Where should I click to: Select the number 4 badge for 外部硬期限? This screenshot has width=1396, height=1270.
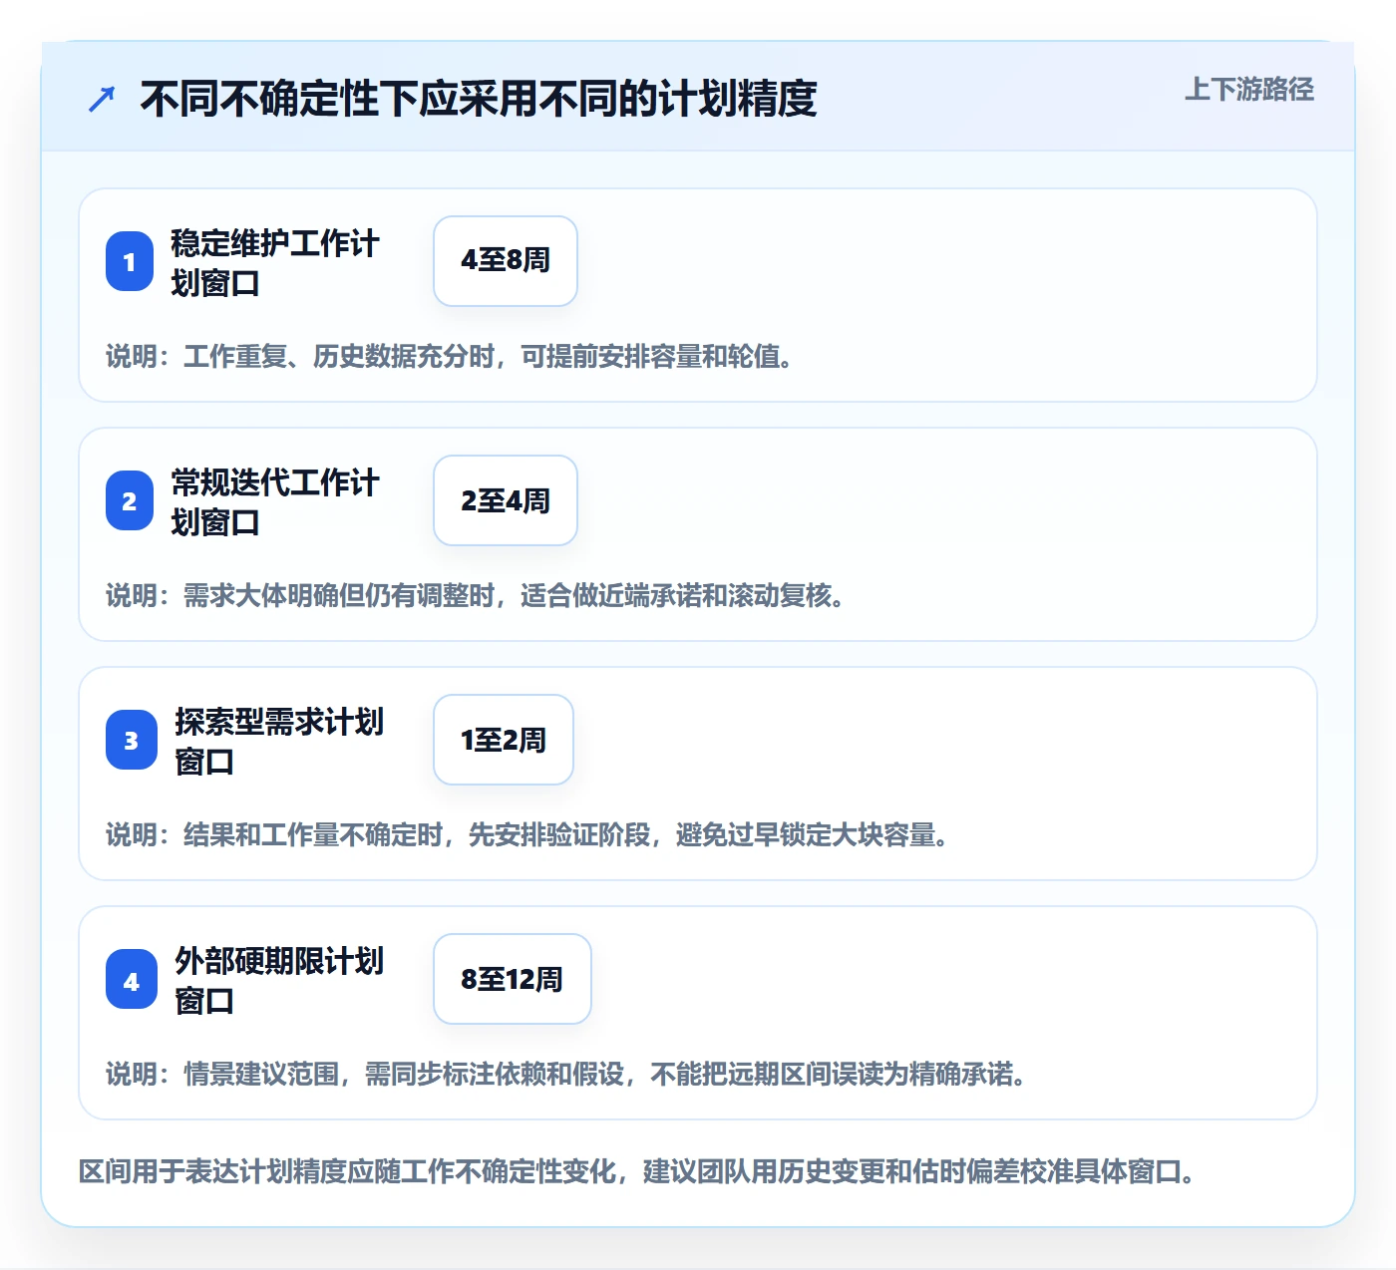click(132, 979)
